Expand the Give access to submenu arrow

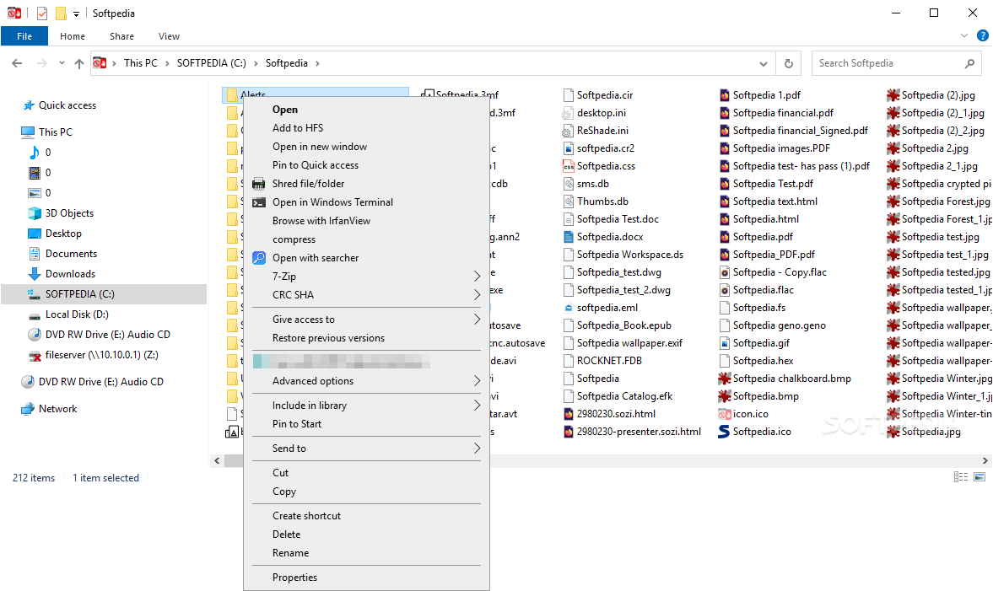pyautogui.click(x=477, y=320)
